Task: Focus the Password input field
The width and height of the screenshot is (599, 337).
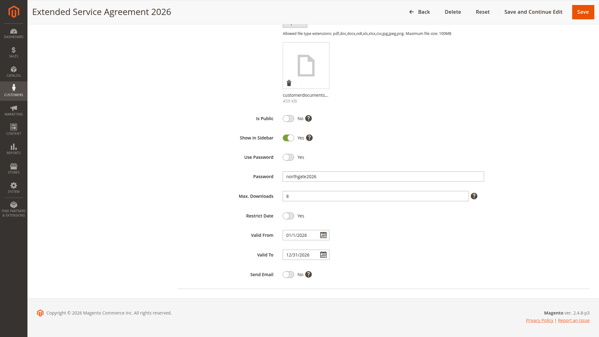Action: pos(383,177)
